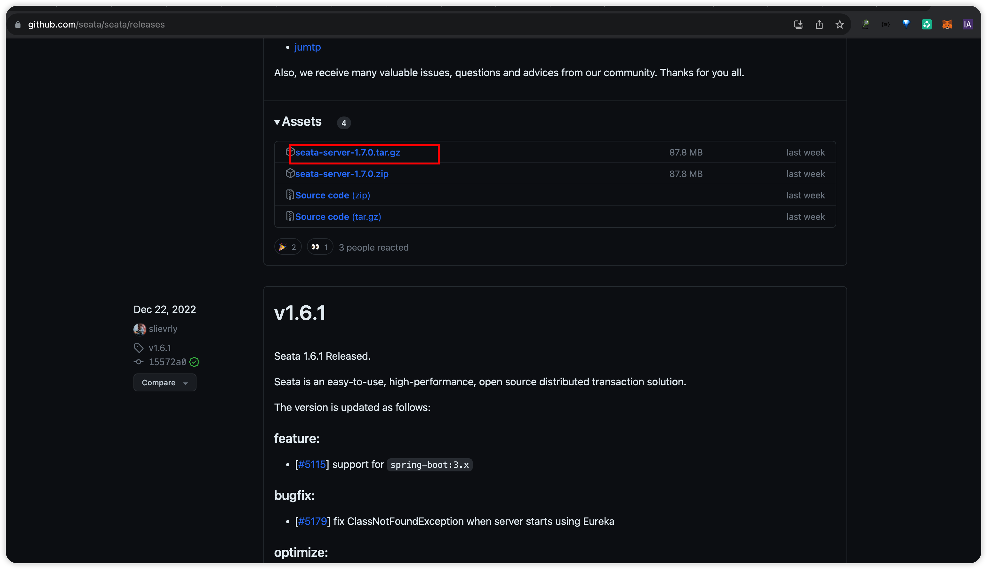The width and height of the screenshot is (987, 569).
Task: Click the github.com address bar URL
Action: point(96,25)
